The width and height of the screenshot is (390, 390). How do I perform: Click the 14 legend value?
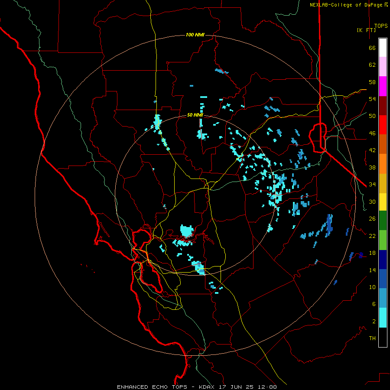click(372, 270)
